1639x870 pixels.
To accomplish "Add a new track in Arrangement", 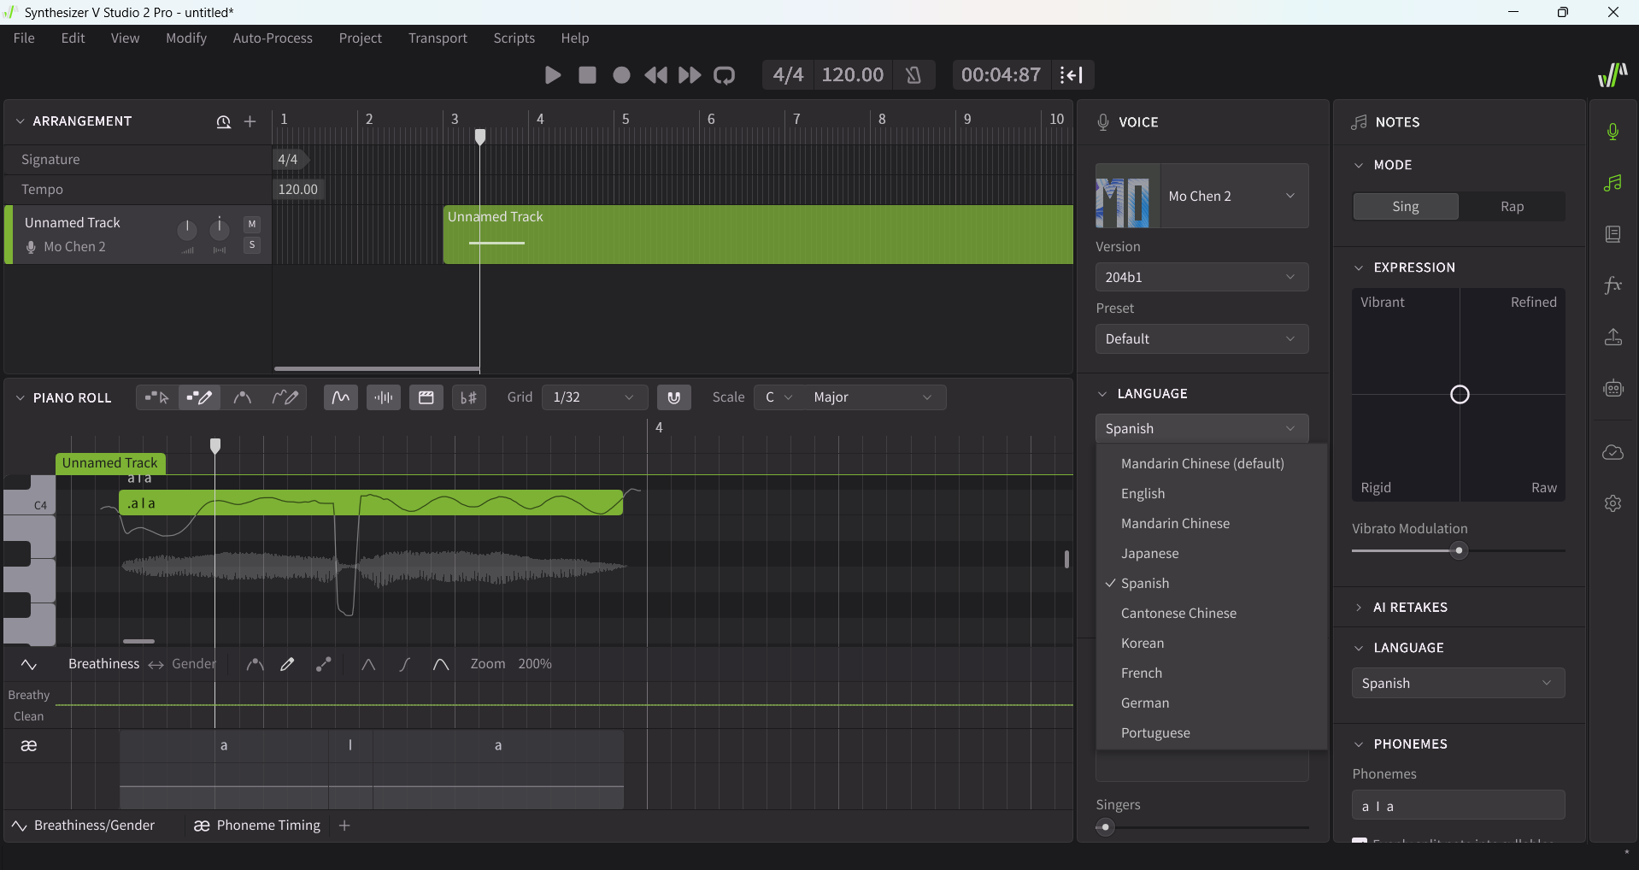I will (x=250, y=121).
